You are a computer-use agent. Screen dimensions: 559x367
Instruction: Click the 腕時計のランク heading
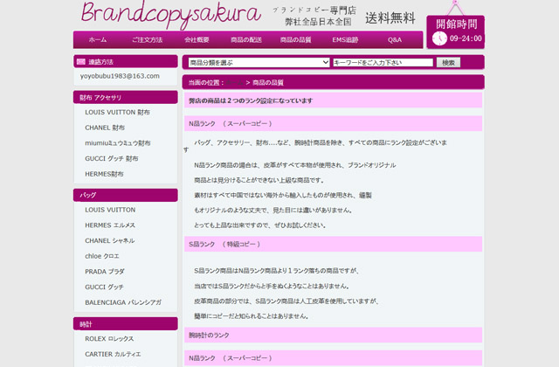333,335
